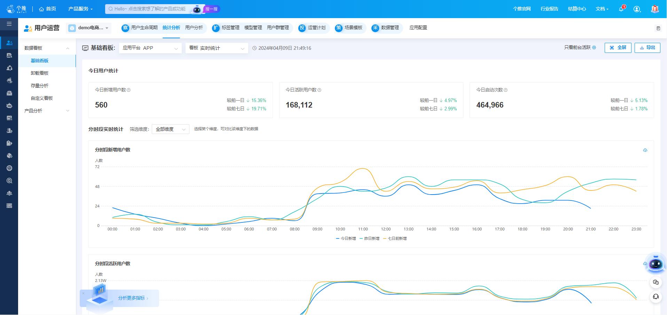Open the 模型管理 tab
This screenshot has height=315, width=667.
253,28
